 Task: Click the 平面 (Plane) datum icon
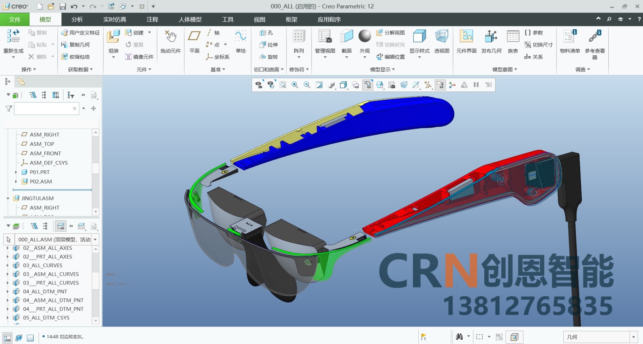point(194,36)
